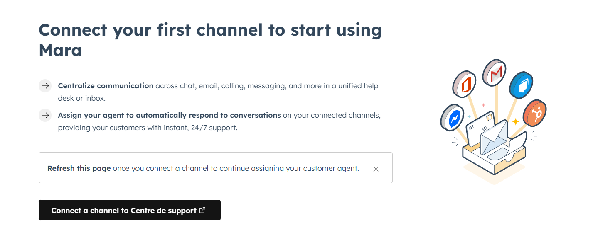Click the yellow inbox tray illustration
The height and width of the screenshot is (247, 593).
[494, 160]
